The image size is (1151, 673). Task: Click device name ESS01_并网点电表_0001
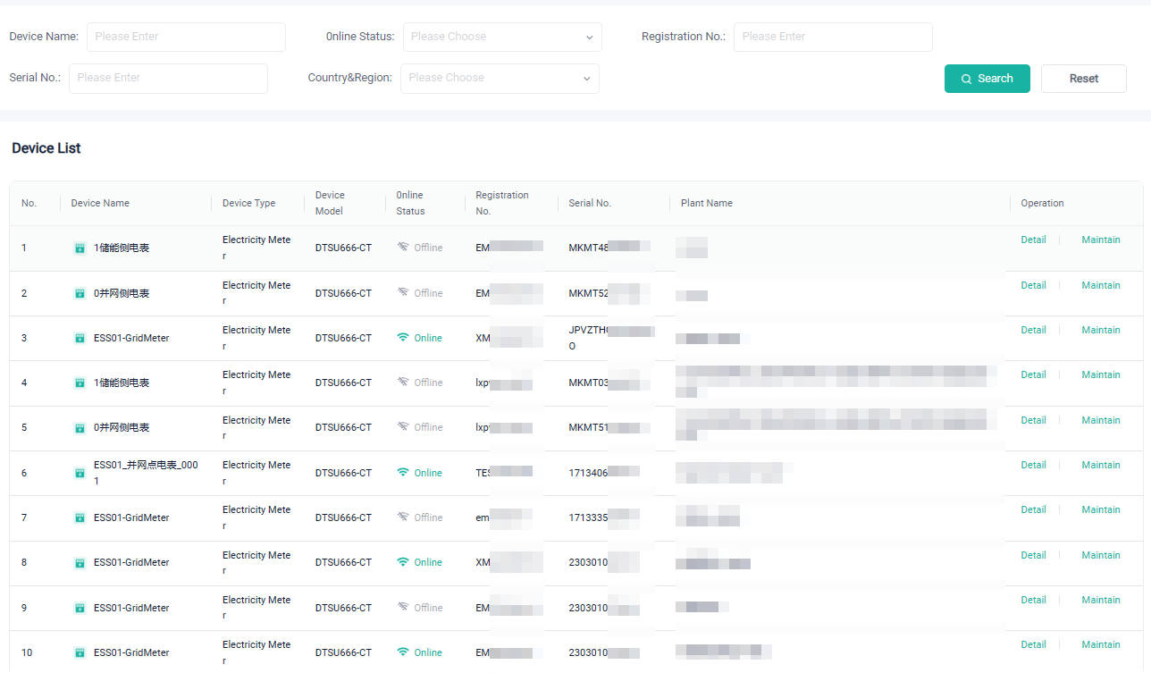(x=146, y=473)
